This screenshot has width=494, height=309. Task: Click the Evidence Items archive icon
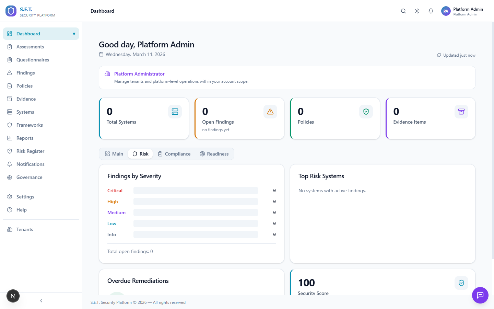click(461, 112)
